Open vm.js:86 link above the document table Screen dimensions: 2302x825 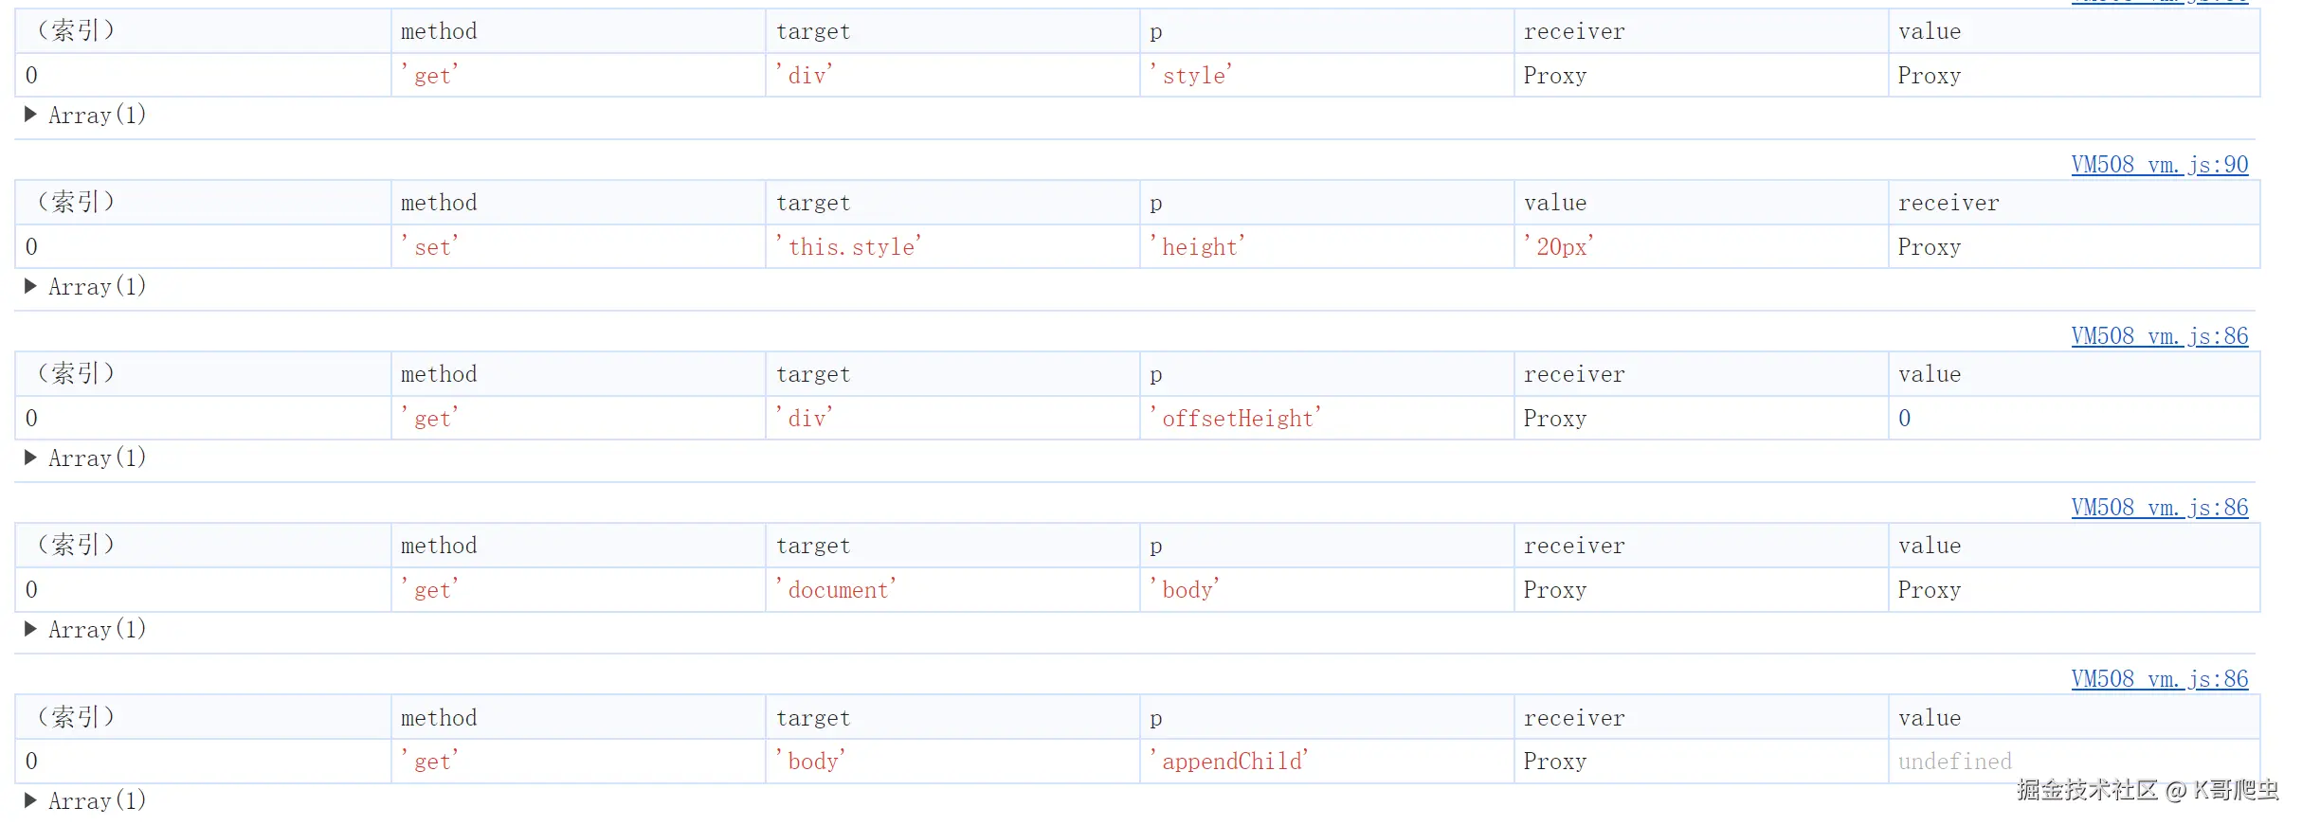tap(2159, 508)
